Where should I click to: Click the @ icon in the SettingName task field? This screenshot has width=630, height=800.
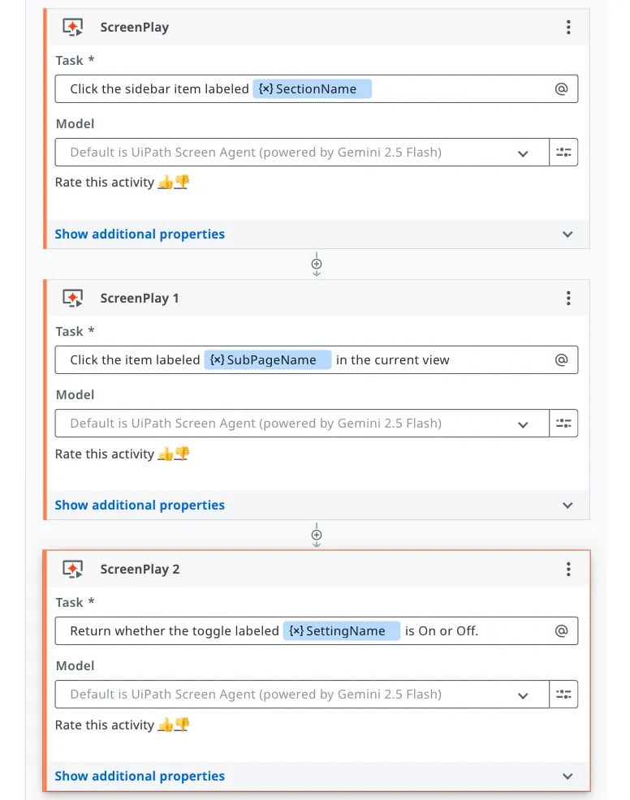[x=561, y=630]
